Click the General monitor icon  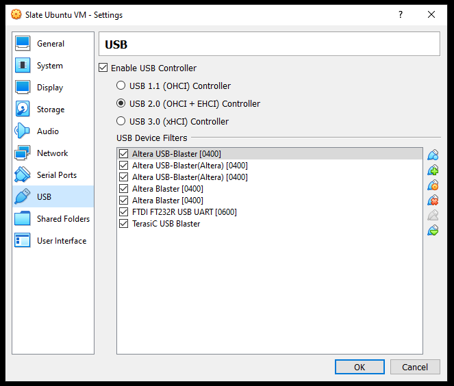click(23, 43)
